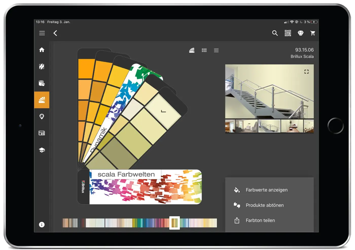Select the bedroom thumbnail
Image resolution: width=355 pixels, height=250 pixels.
coord(292,126)
